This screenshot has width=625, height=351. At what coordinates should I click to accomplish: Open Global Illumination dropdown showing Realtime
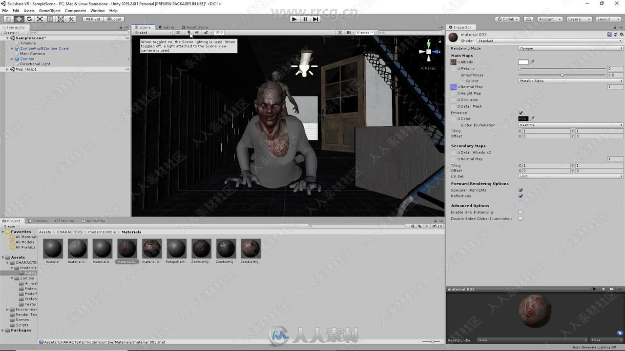point(571,125)
